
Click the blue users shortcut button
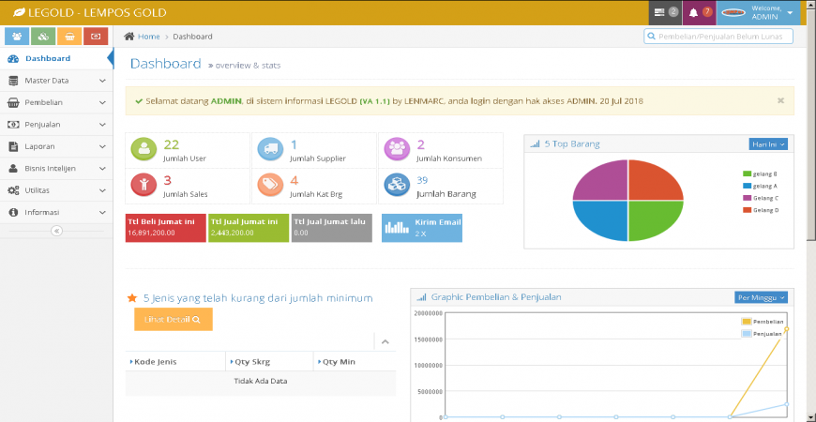17,37
